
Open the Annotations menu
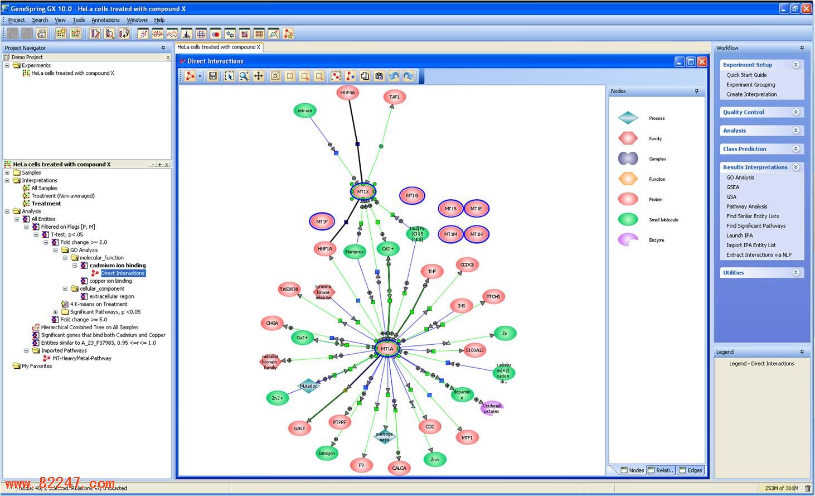pyautogui.click(x=105, y=20)
